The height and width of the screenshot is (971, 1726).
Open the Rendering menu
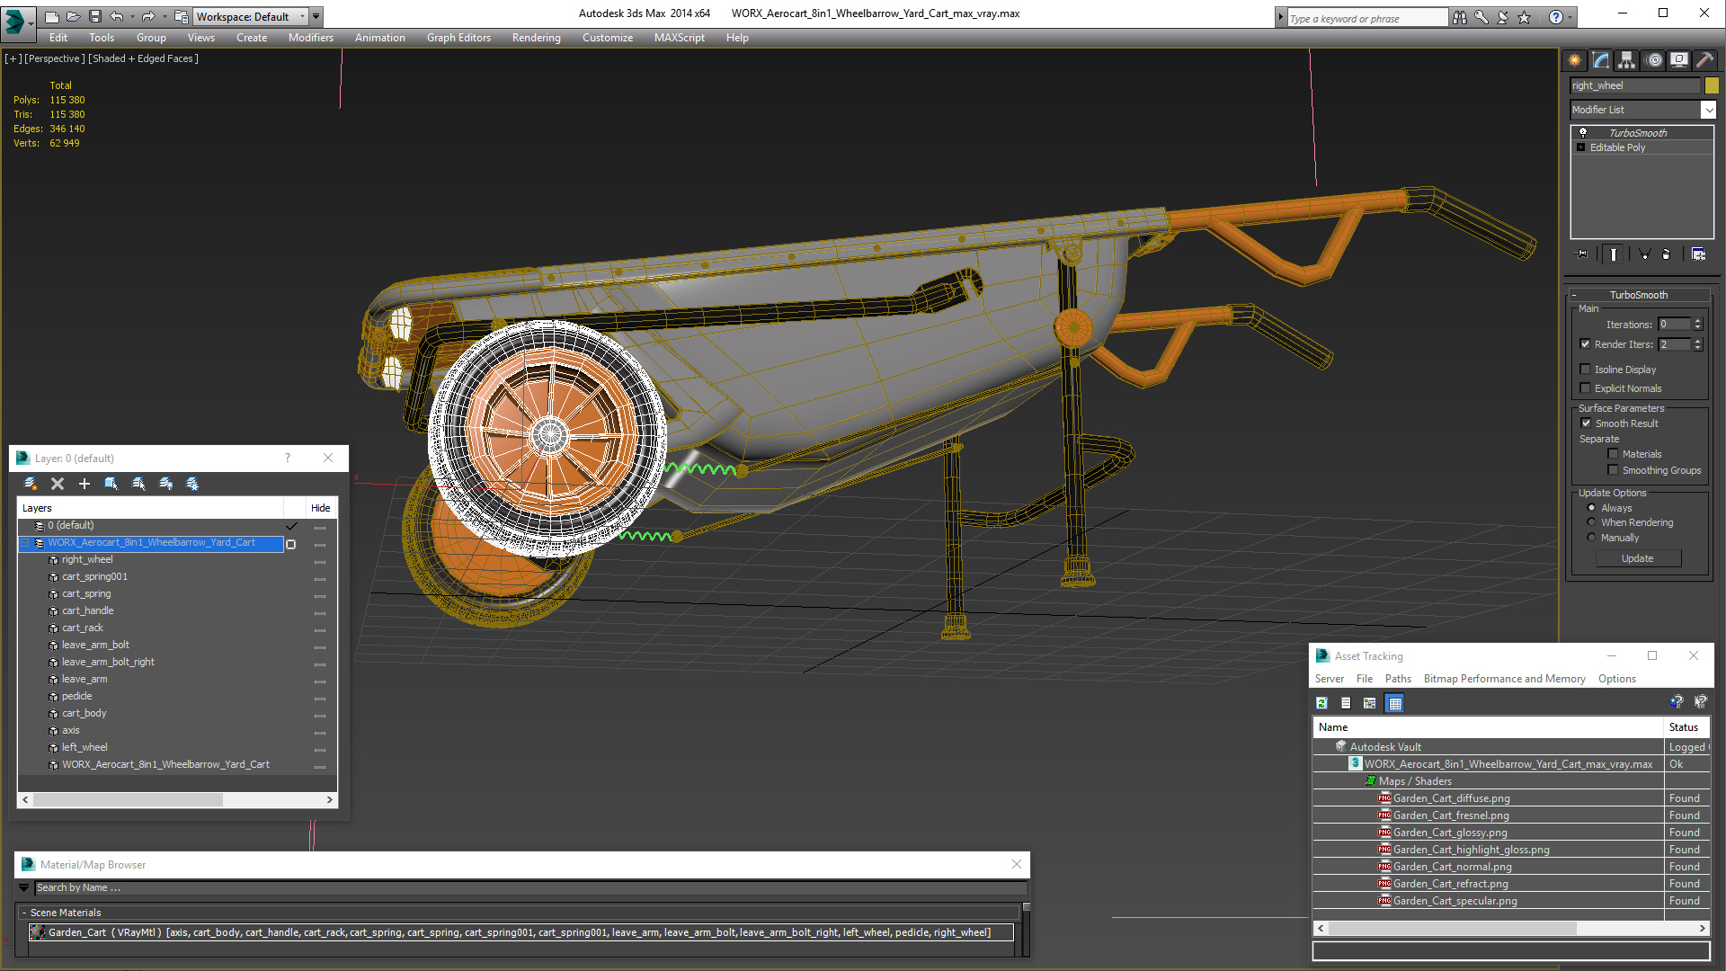click(536, 38)
